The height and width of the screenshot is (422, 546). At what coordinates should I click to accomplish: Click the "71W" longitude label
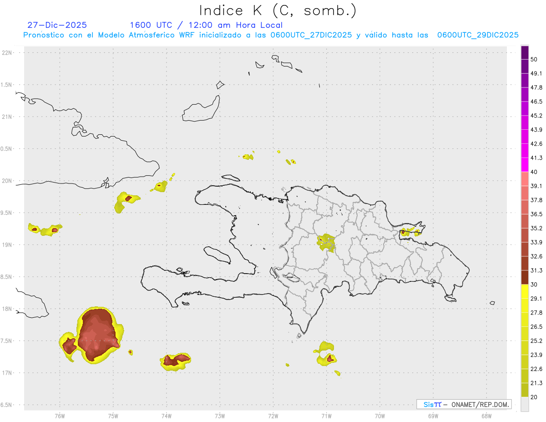[x=326, y=416]
